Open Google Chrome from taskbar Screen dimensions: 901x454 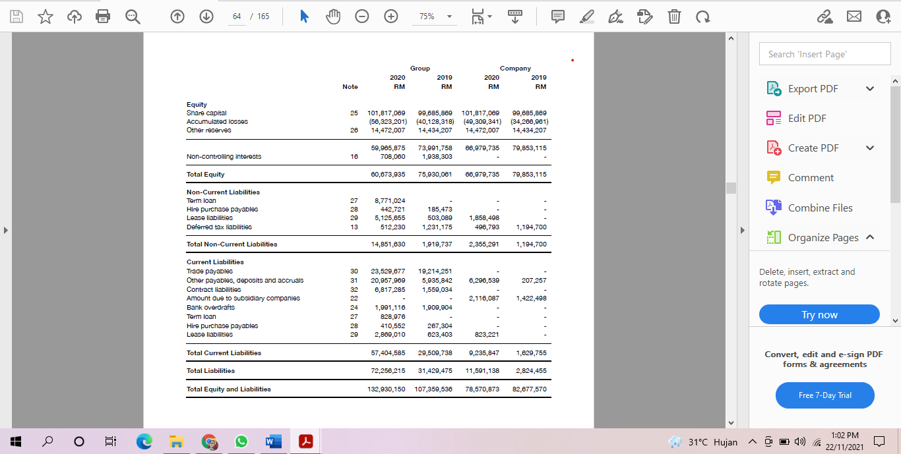tap(209, 442)
